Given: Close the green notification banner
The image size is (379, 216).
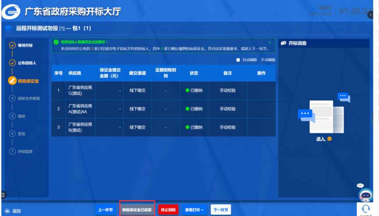Looking at the screenshot, I should tap(270, 42).
